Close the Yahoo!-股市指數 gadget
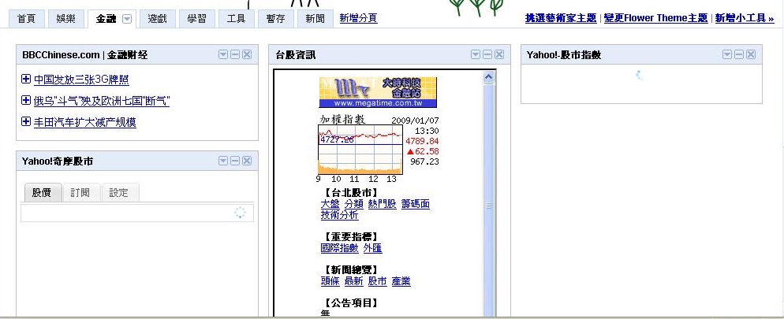The height and width of the screenshot is (319, 784). coord(751,55)
